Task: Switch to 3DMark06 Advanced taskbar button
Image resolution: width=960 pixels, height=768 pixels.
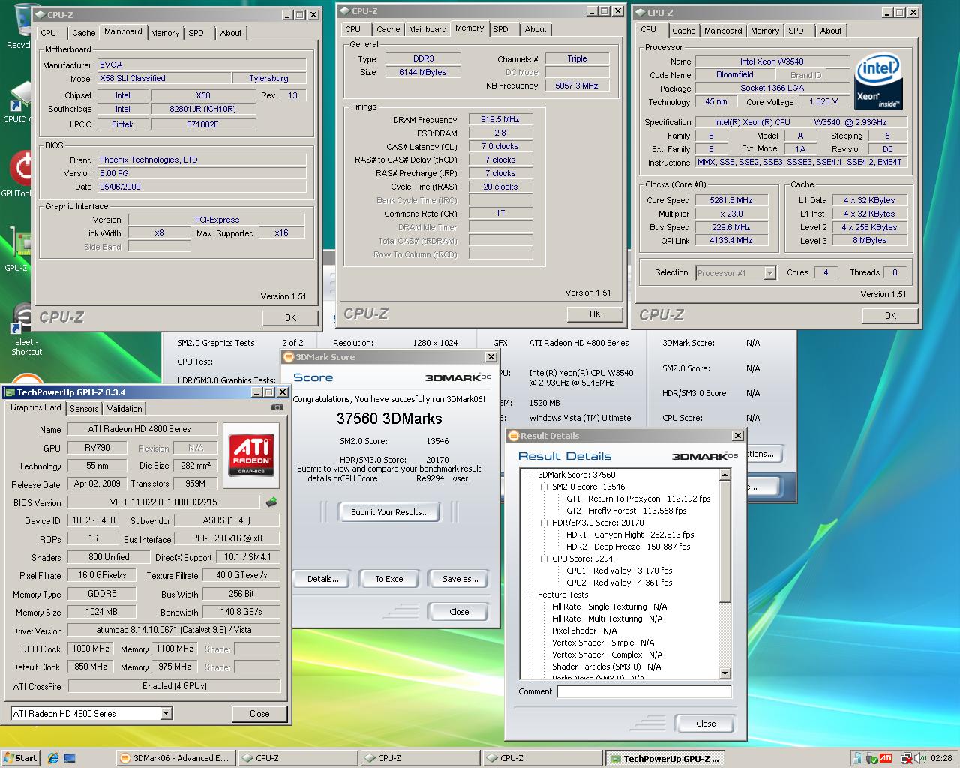Action: click(x=175, y=758)
